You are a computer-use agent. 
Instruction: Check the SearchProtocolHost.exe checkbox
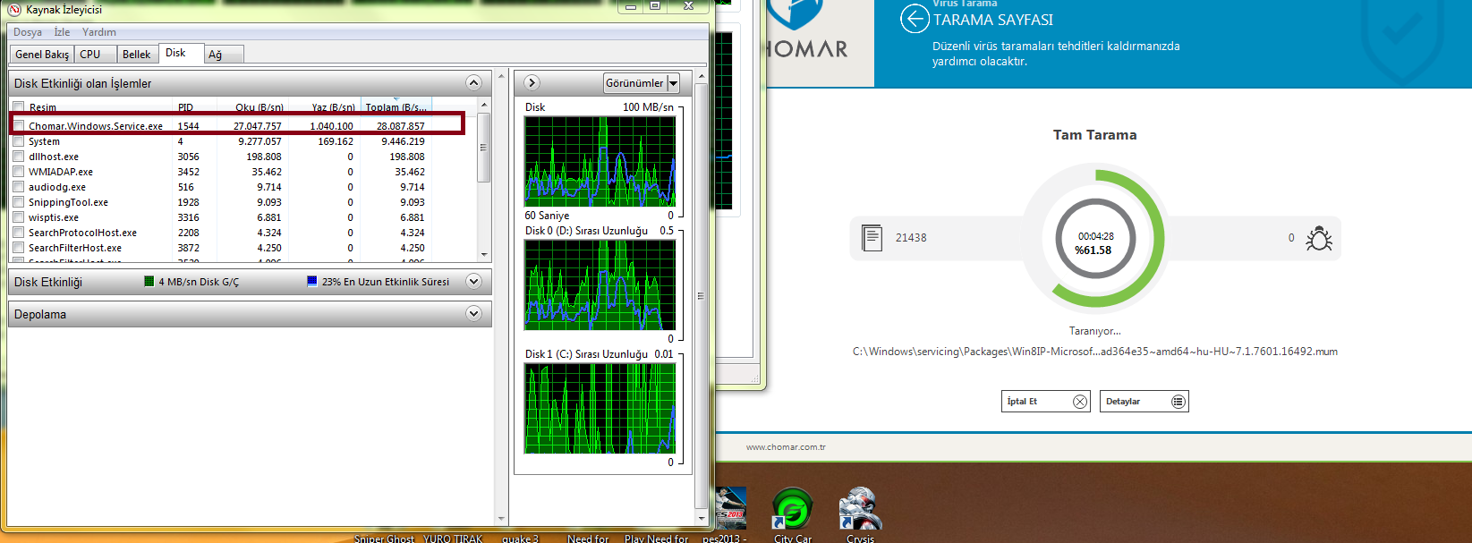coord(19,233)
